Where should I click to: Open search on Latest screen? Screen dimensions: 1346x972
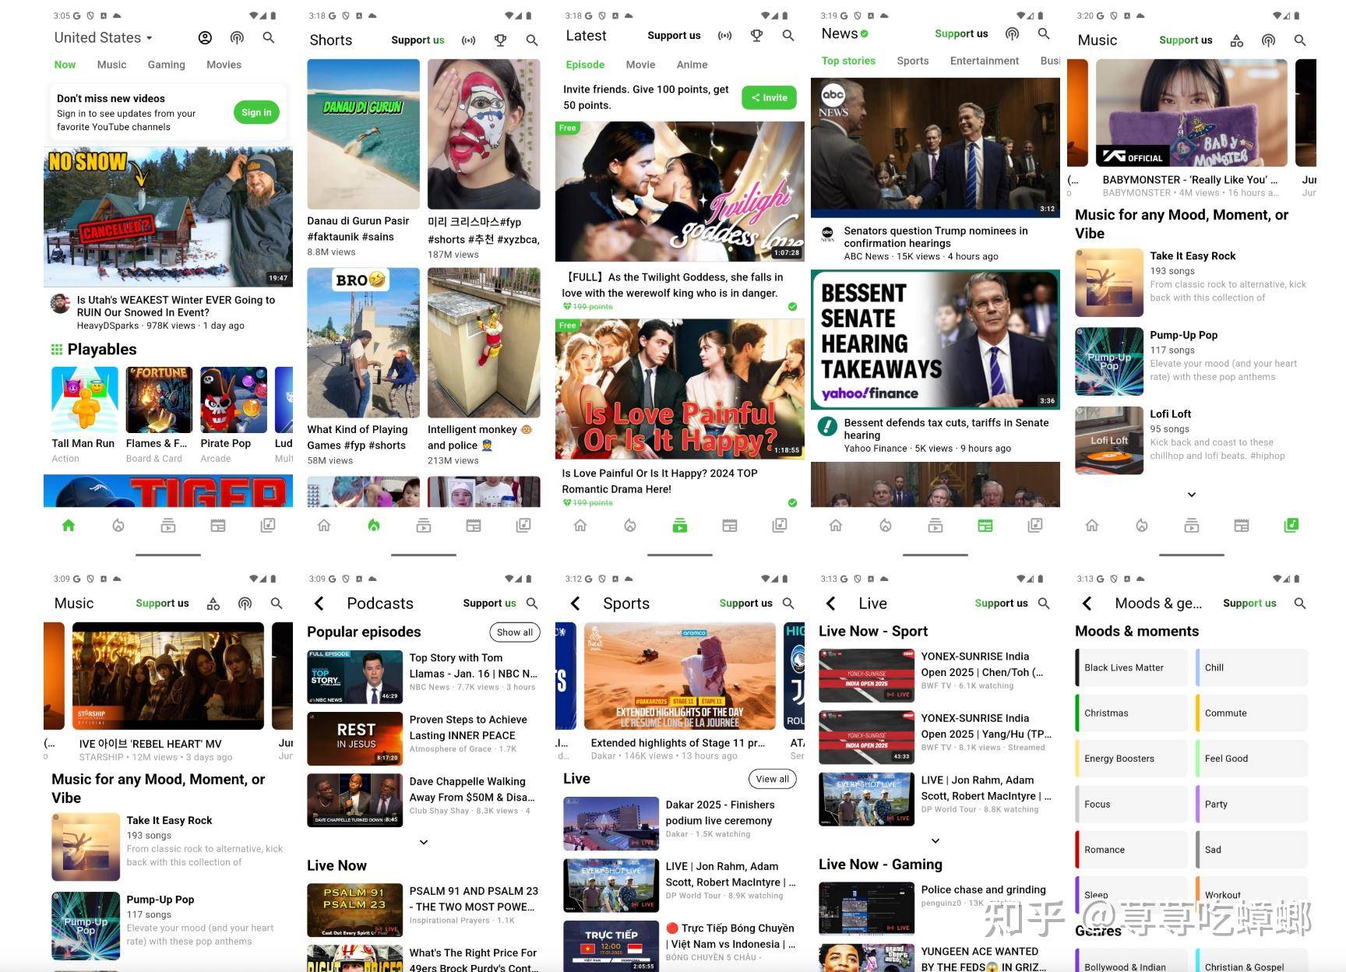(788, 35)
